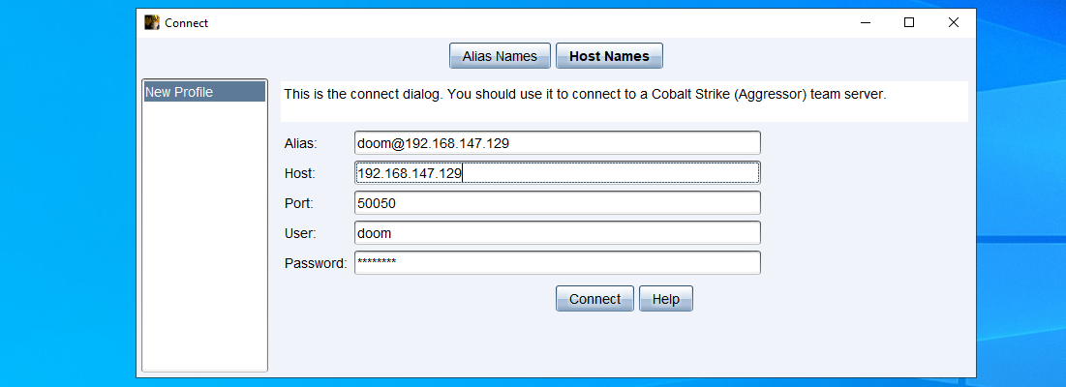Close the Connect dialog window

(954, 22)
